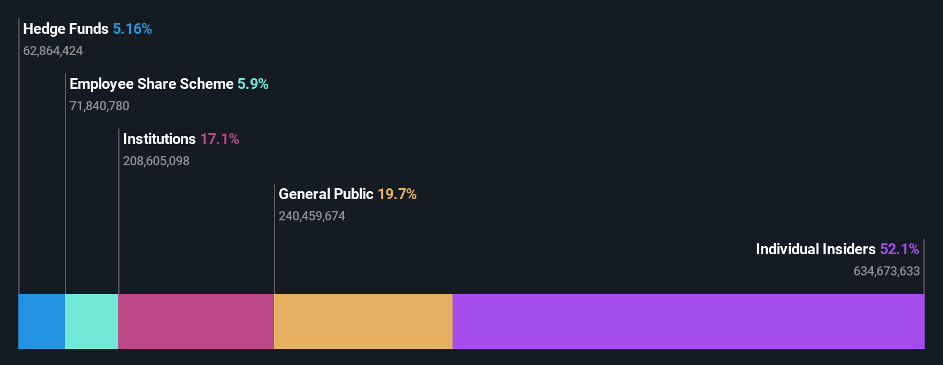The width and height of the screenshot is (943, 365).
Task: Click share count 634,673,633
Action: tap(887, 271)
